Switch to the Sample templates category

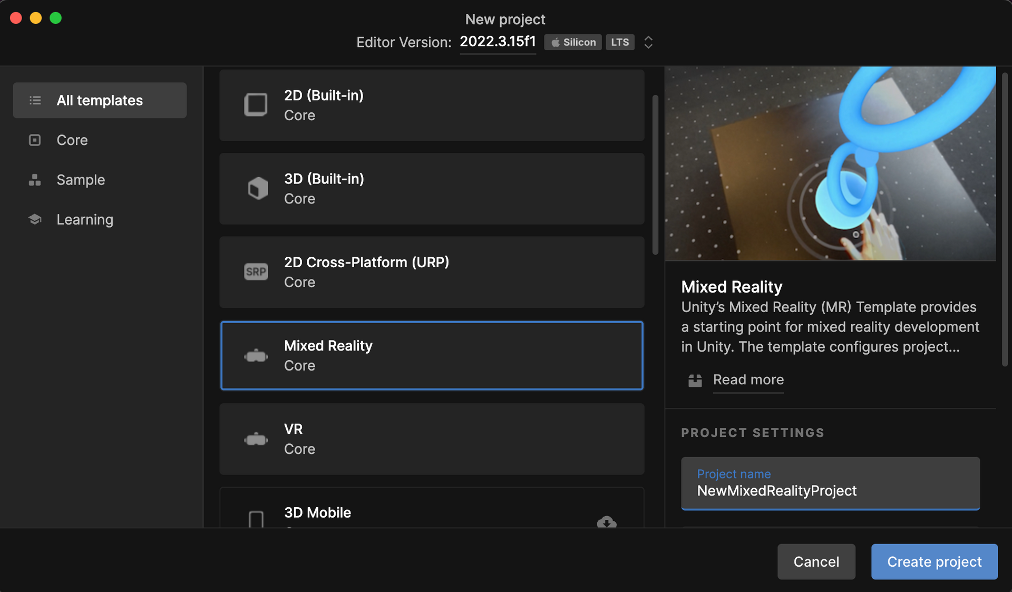80,180
